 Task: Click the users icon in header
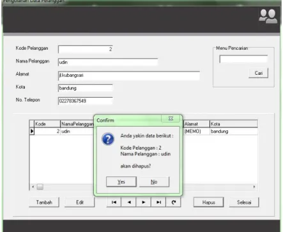(x=268, y=16)
